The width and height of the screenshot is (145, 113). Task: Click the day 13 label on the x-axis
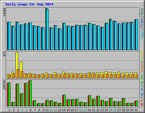click(x=59, y=110)
